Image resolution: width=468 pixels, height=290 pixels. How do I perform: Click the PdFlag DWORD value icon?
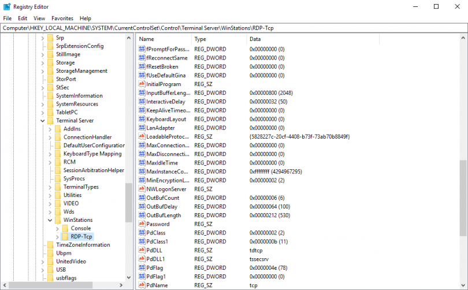[x=142, y=267]
